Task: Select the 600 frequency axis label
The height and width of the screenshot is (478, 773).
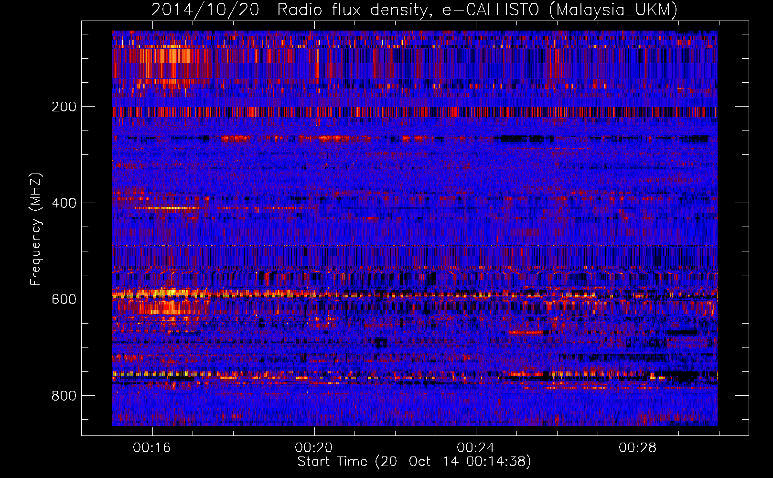Action: [x=64, y=299]
